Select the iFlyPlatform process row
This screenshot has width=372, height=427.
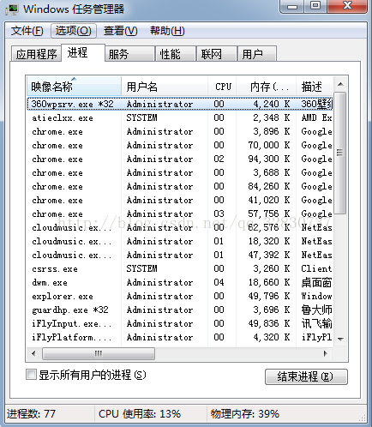(x=180, y=337)
